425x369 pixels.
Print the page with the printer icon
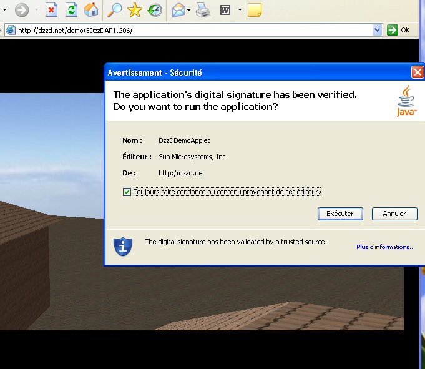click(203, 10)
